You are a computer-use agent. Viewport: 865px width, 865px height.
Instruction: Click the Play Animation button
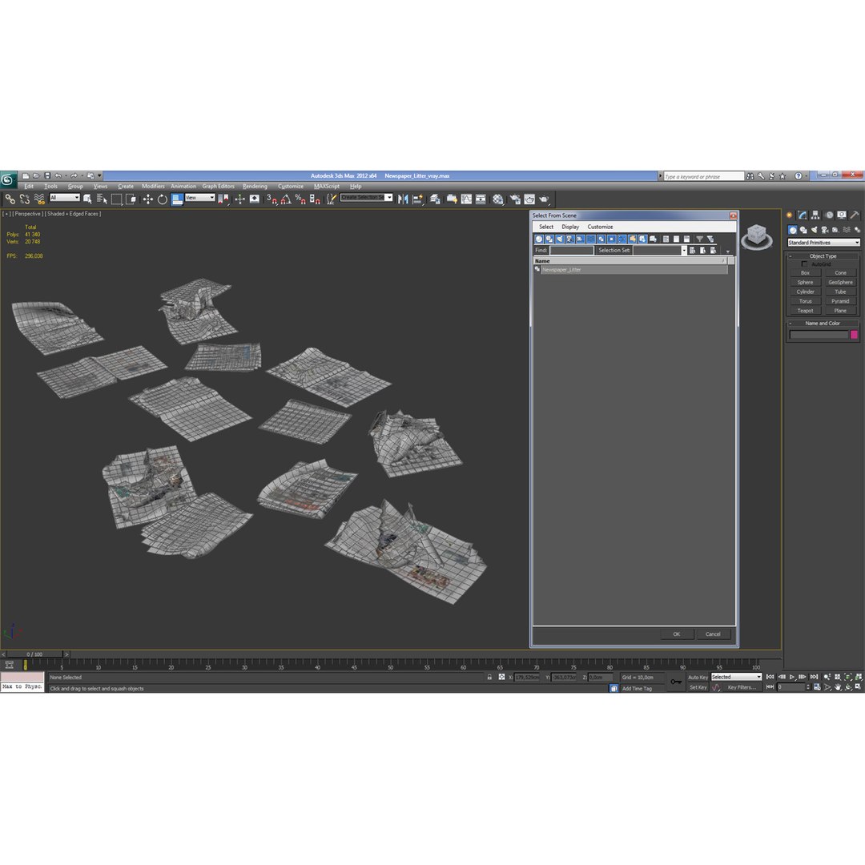[x=792, y=677]
